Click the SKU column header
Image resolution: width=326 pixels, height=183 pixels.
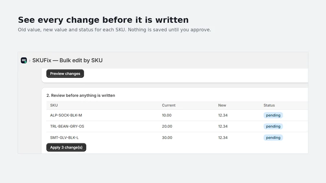click(54, 105)
